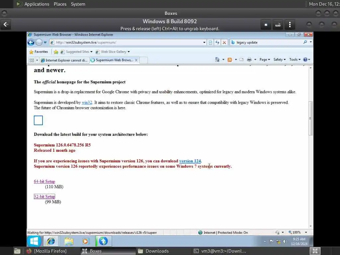
Task: Follow the win32 developer link
Action: [x=87, y=102]
